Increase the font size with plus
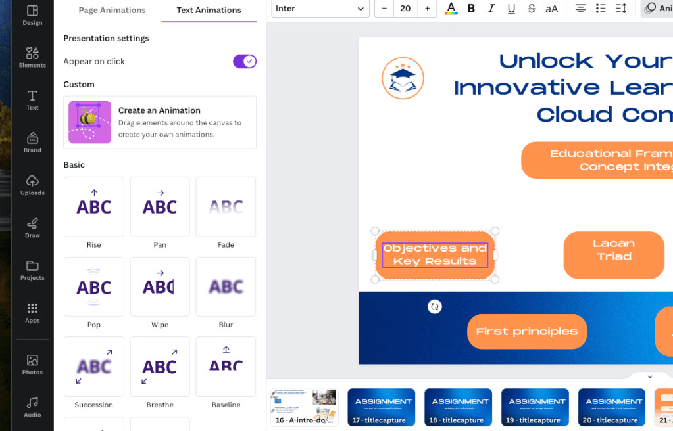Image resolution: width=673 pixels, height=431 pixels. click(427, 9)
